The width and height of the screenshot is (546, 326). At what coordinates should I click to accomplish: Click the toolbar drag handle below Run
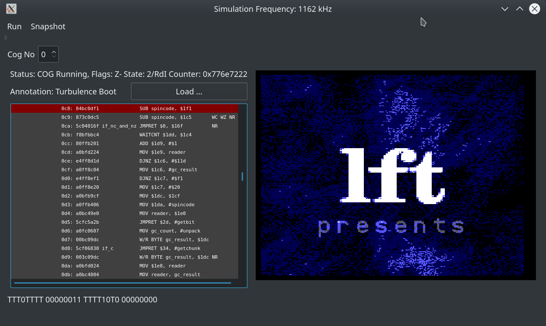6,38
